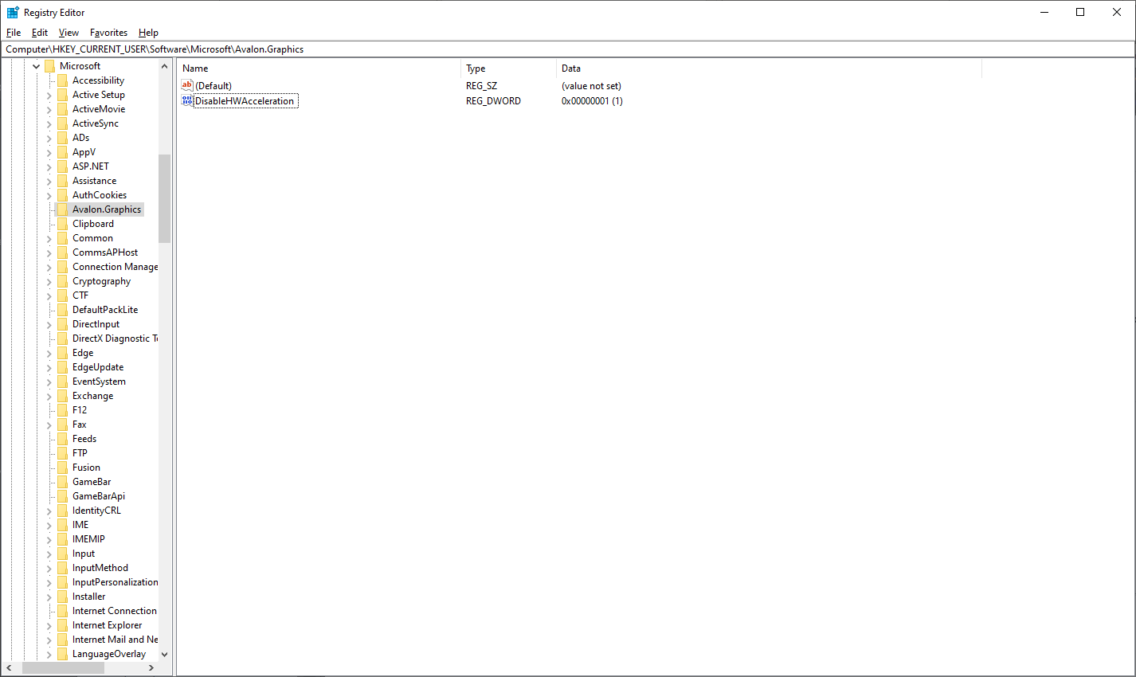
Task: Click the tree pane scroll down arrow
Action: point(165,655)
